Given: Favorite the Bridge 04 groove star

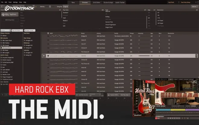Looking at the screenshot, I should [x=48, y=36].
